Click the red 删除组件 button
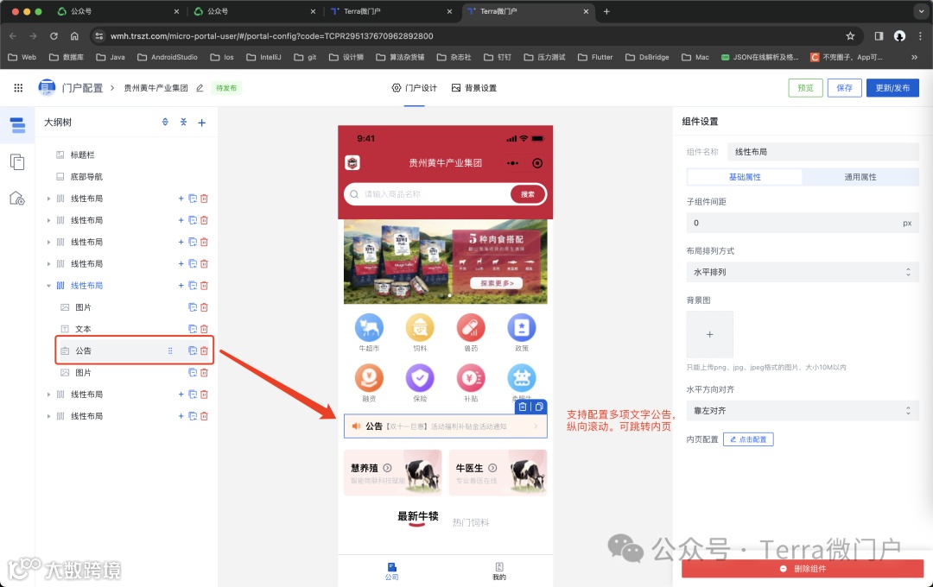933x587 pixels. 802,569
